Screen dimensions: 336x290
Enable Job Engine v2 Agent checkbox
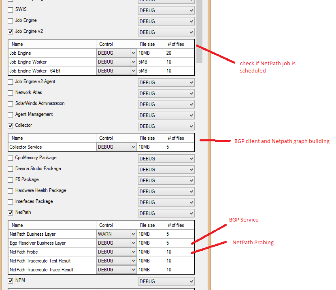(x=10, y=82)
